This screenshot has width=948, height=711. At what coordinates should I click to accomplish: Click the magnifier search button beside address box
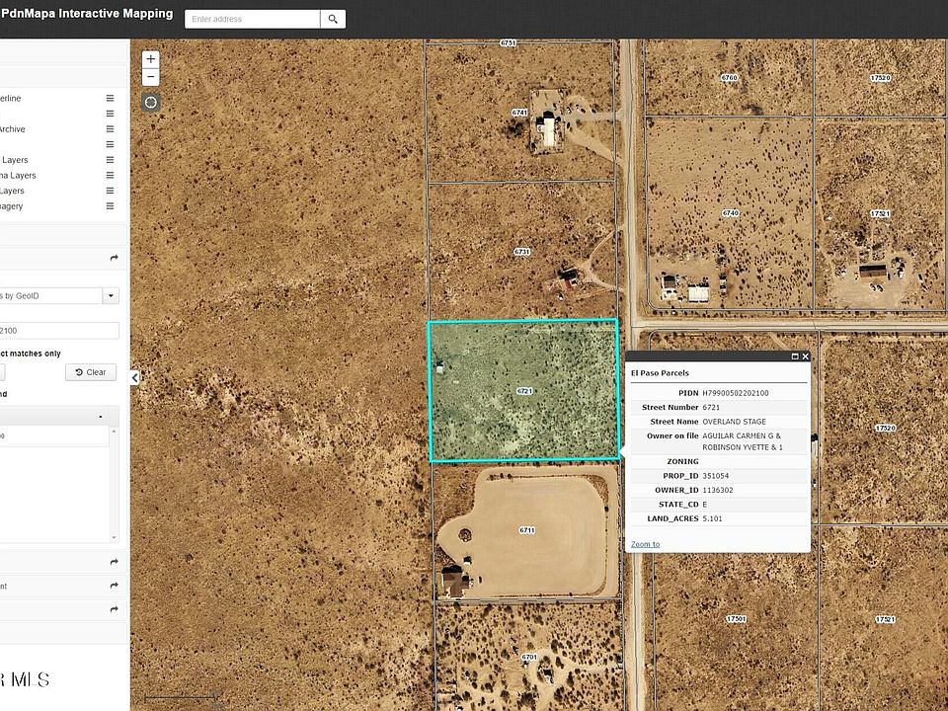[x=333, y=19]
